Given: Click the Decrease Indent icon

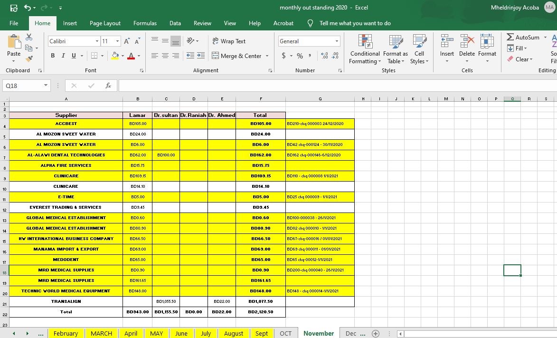Looking at the screenshot, I should click(190, 56).
